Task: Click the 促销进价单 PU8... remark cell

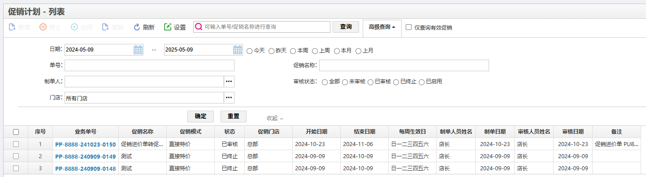Action: [x=616, y=144]
